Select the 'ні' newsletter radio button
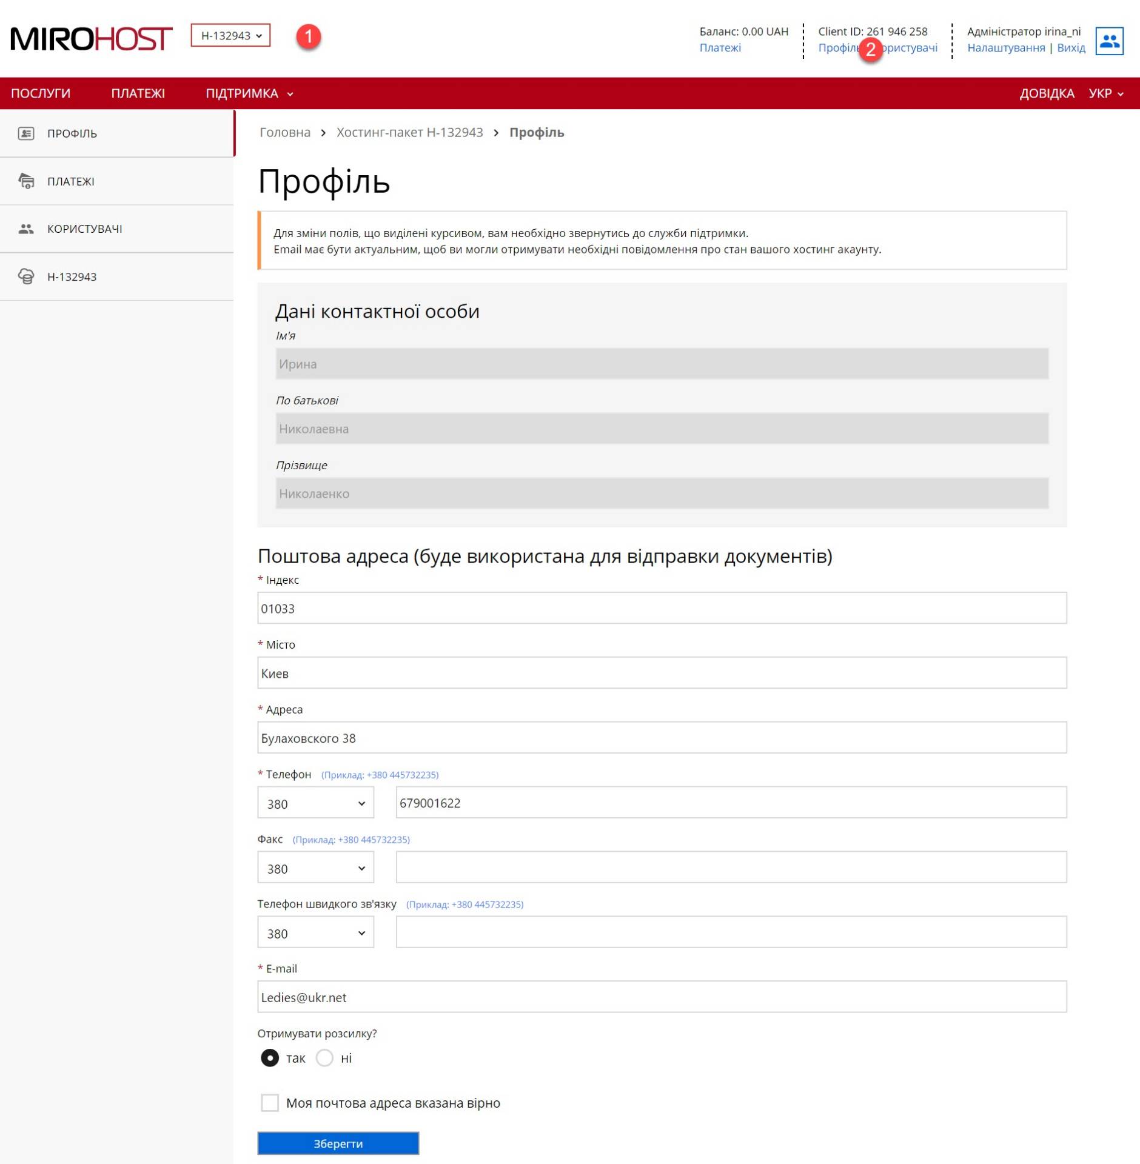Viewport: 1140px width, 1164px height. coord(324,1057)
